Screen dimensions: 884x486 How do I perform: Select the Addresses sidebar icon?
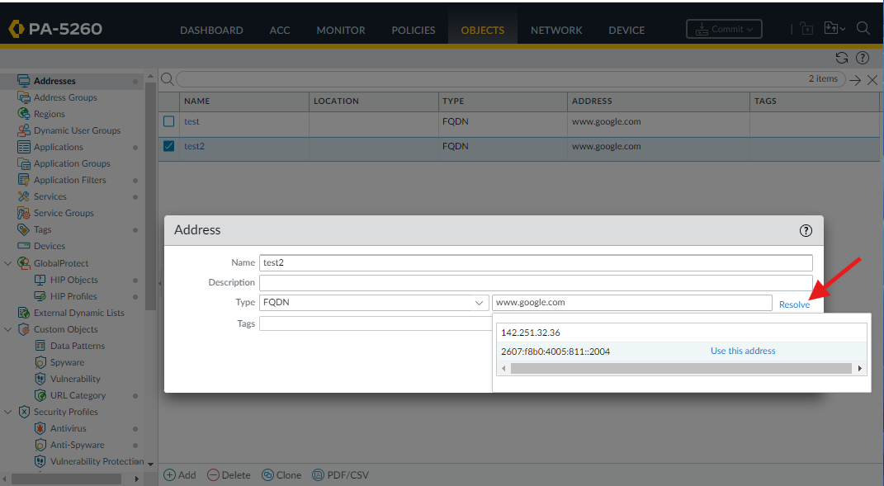pyautogui.click(x=23, y=80)
